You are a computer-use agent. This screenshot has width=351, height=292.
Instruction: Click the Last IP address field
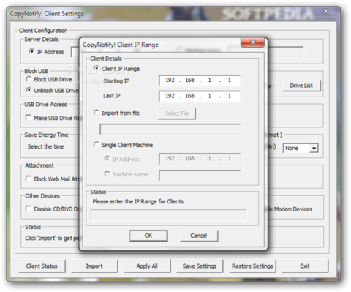[200, 96]
